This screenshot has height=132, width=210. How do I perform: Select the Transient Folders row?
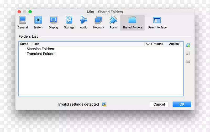tap(41, 54)
